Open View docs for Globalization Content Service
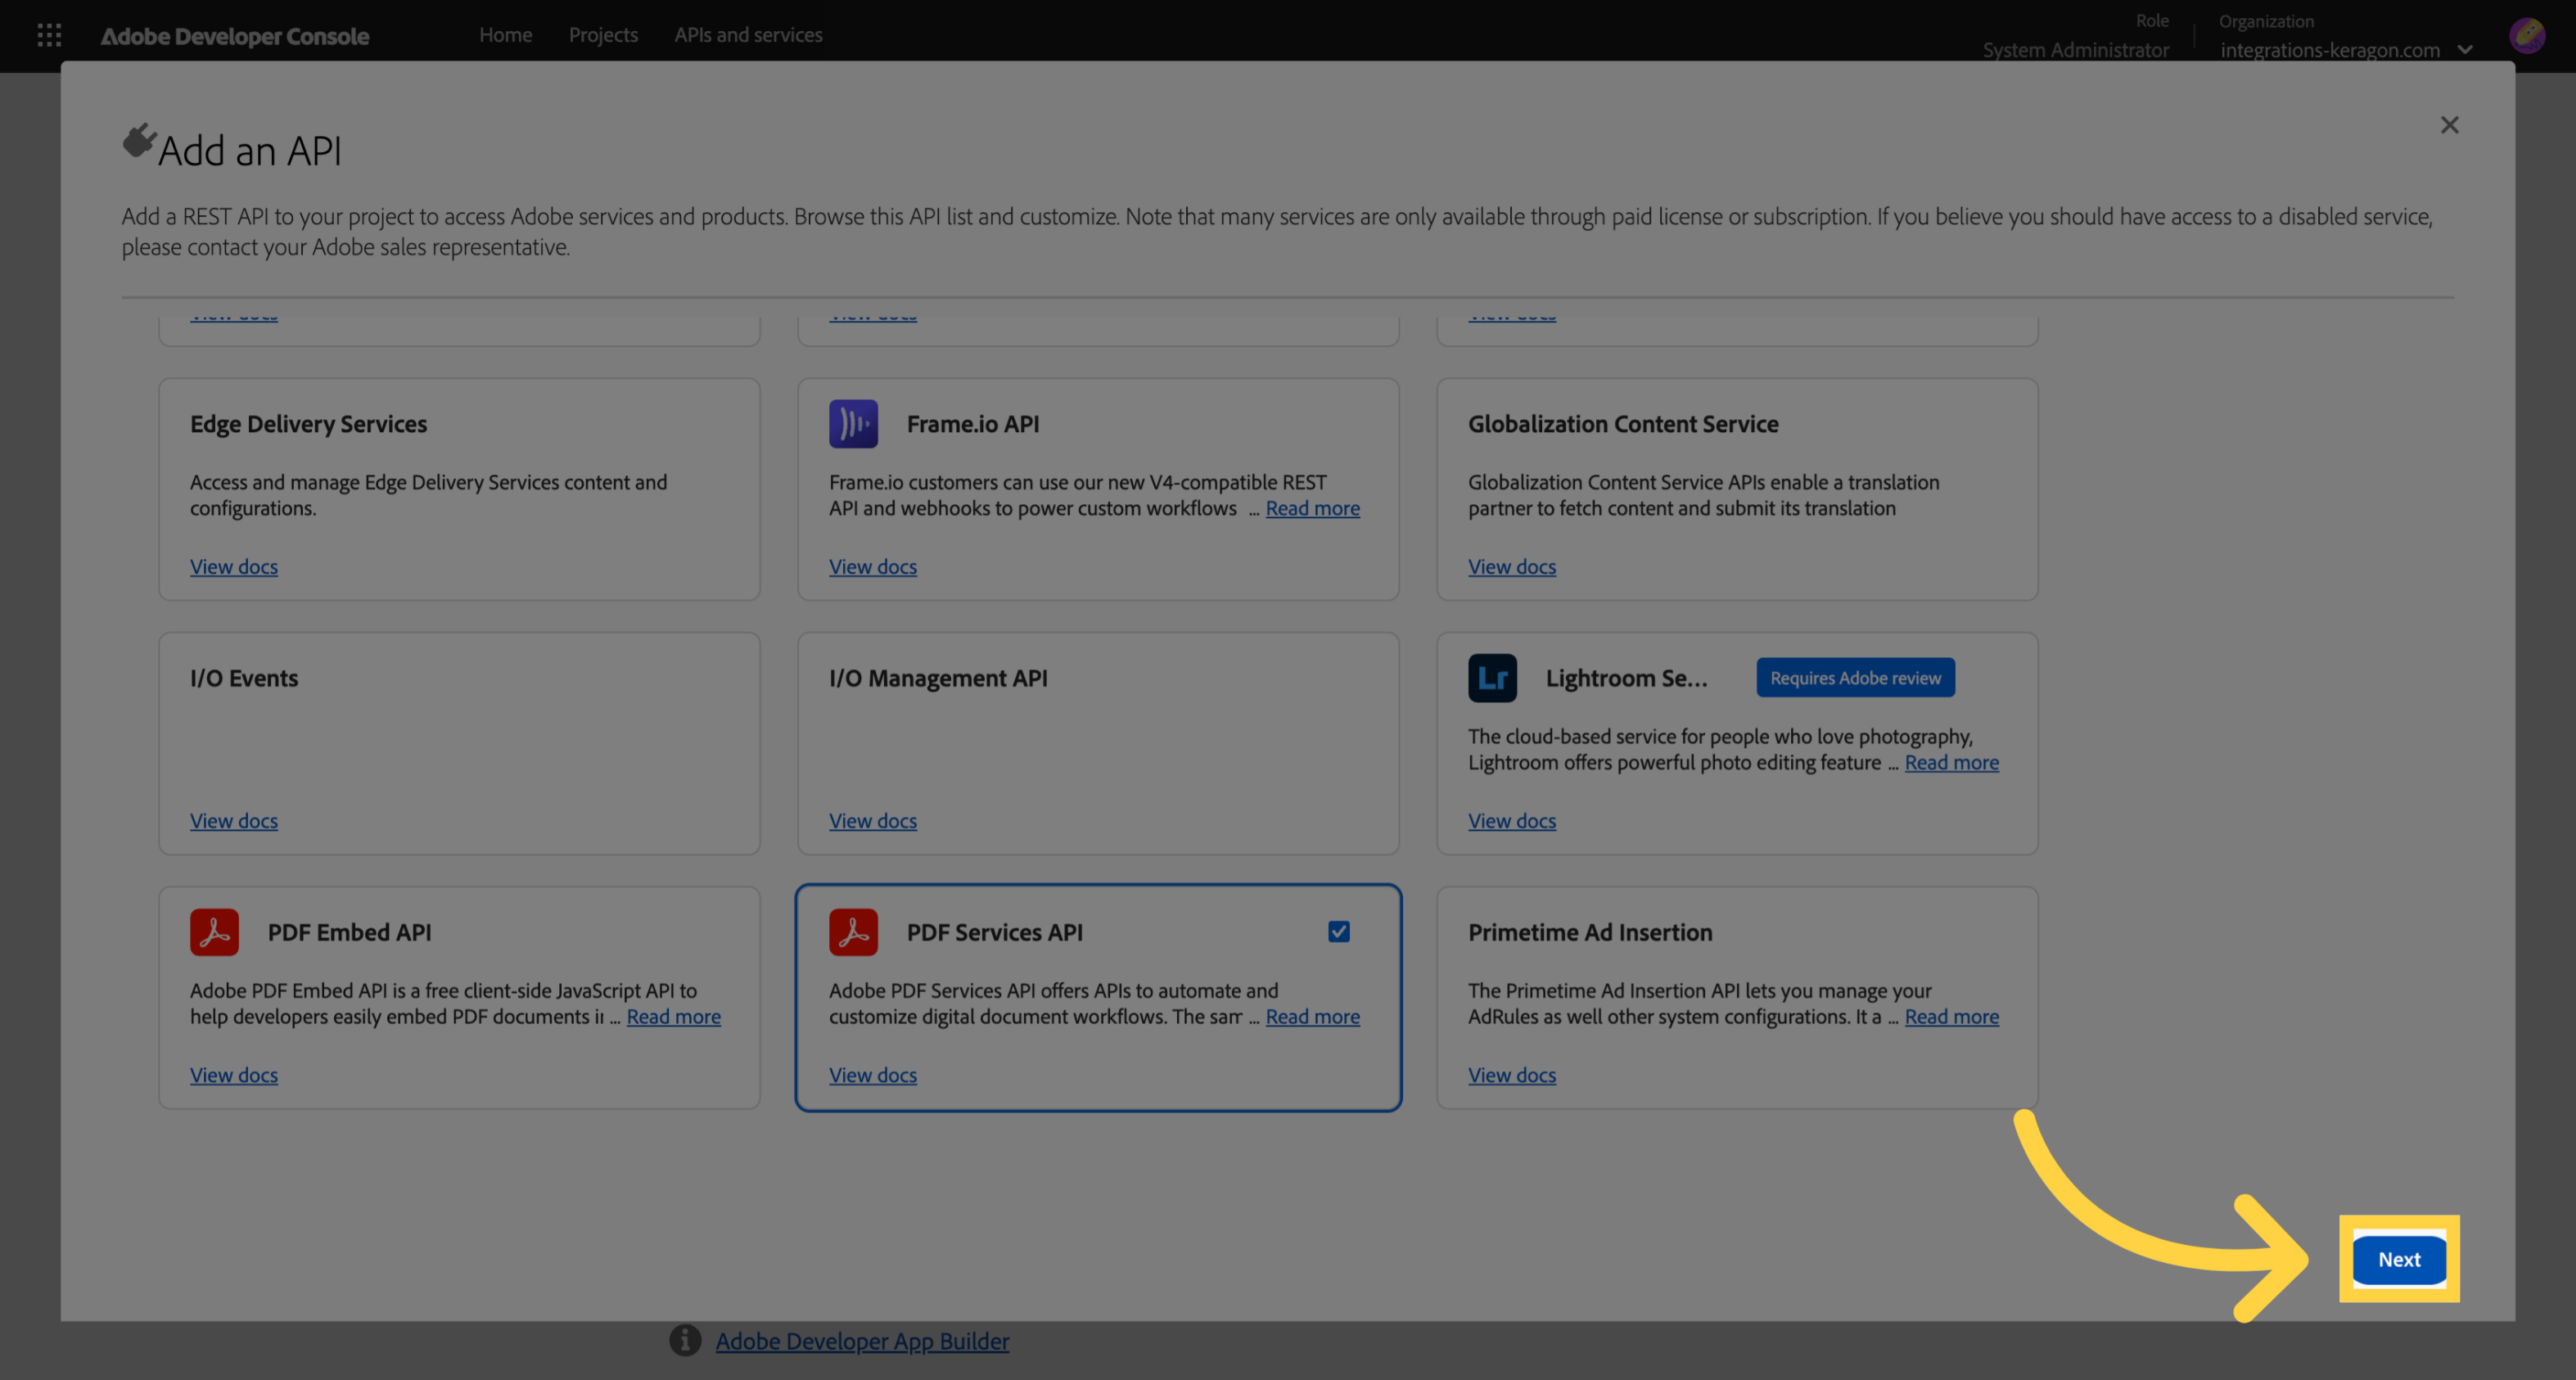Screen dimensions: 2576x1380 tap(1512, 566)
